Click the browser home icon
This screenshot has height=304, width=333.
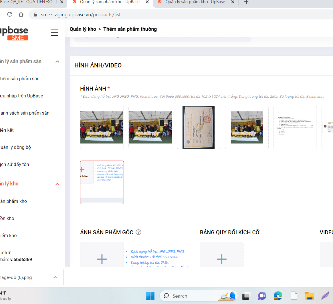coord(21,15)
